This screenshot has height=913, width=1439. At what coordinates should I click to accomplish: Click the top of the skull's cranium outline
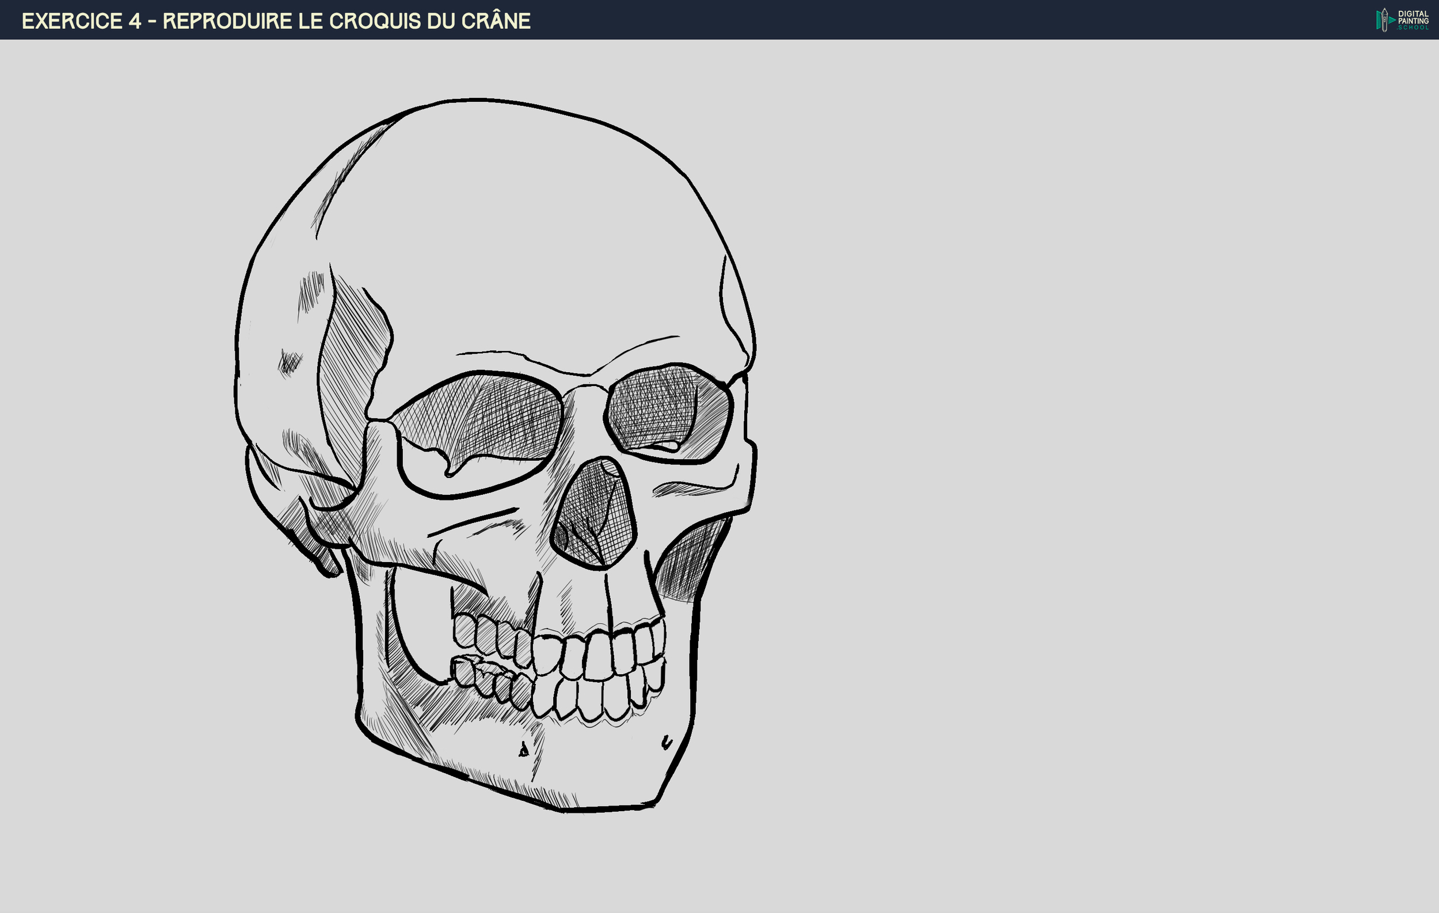[478, 100]
